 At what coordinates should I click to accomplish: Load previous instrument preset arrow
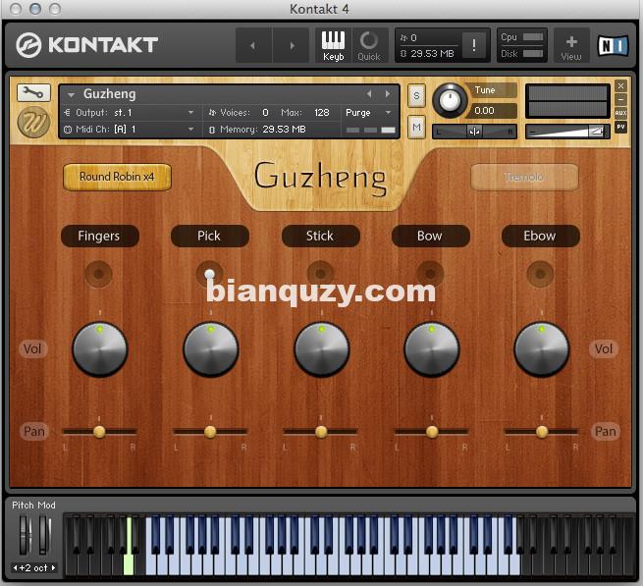coord(369,94)
